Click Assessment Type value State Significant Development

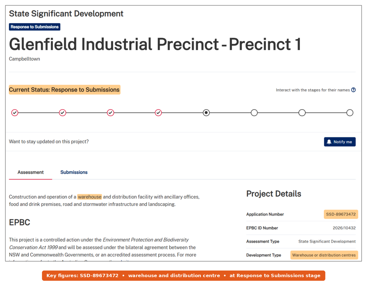click(x=327, y=242)
